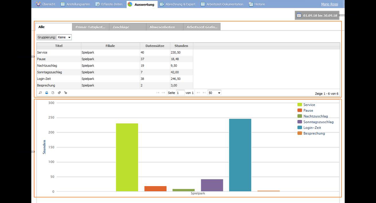This screenshot has width=376, height=203.
Task: Click the Arbeitszeit-Dokumentation tab icon
Action: (203, 4)
